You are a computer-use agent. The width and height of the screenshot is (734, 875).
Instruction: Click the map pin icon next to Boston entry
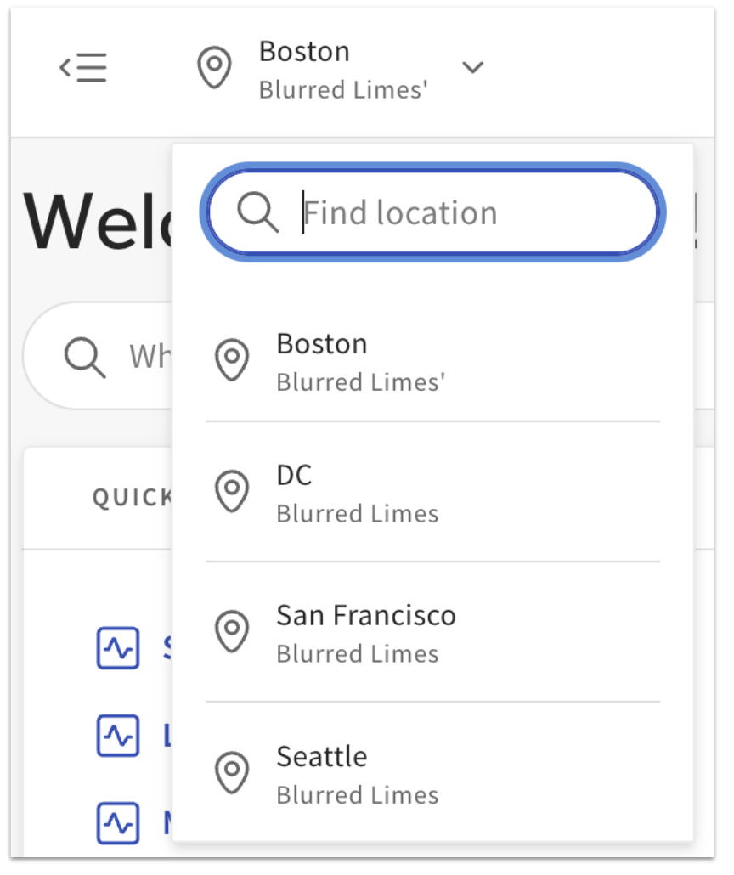pyautogui.click(x=232, y=361)
